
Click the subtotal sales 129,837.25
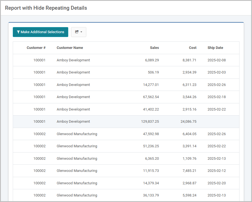coord(150,122)
